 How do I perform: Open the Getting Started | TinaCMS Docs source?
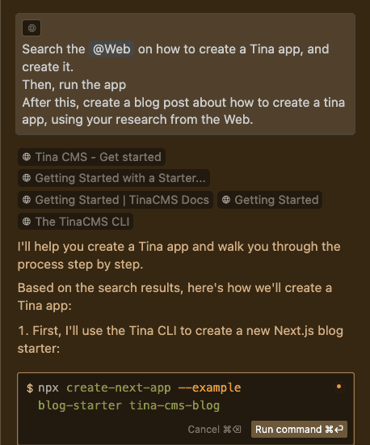point(116,200)
